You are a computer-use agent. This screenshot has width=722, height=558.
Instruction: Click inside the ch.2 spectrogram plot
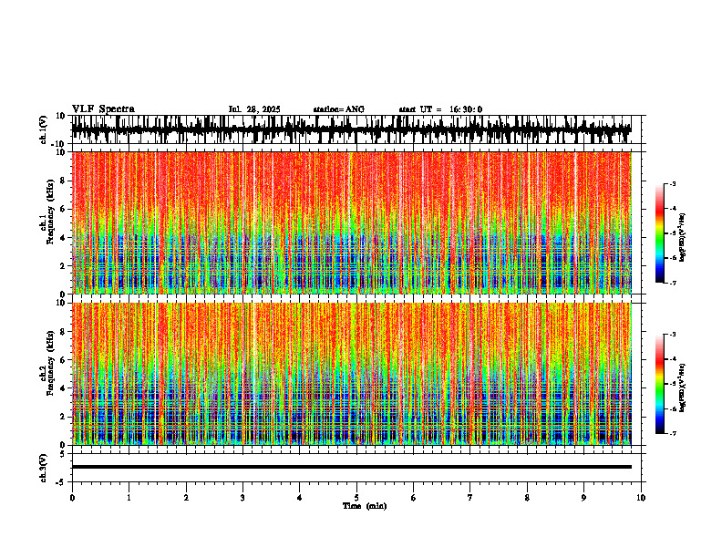pyautogui.click(x=351, y=374)
